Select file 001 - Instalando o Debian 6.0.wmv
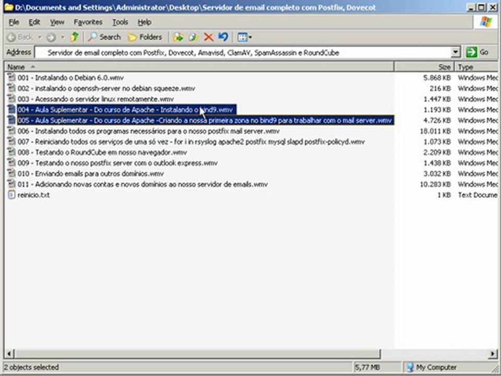This screenshot has height=376, width=501. click(70, 78)
